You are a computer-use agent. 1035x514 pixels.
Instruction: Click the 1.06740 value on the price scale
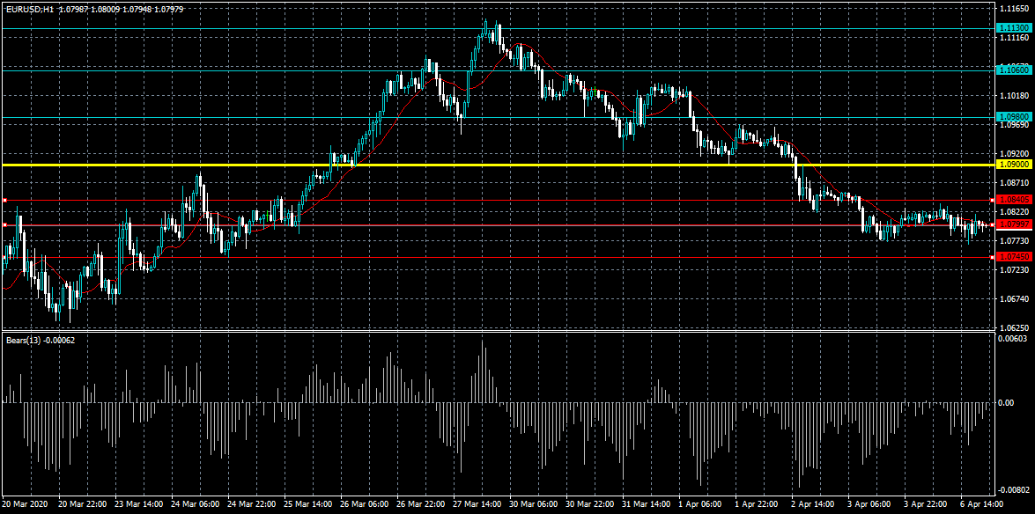tap(1014, 299)
